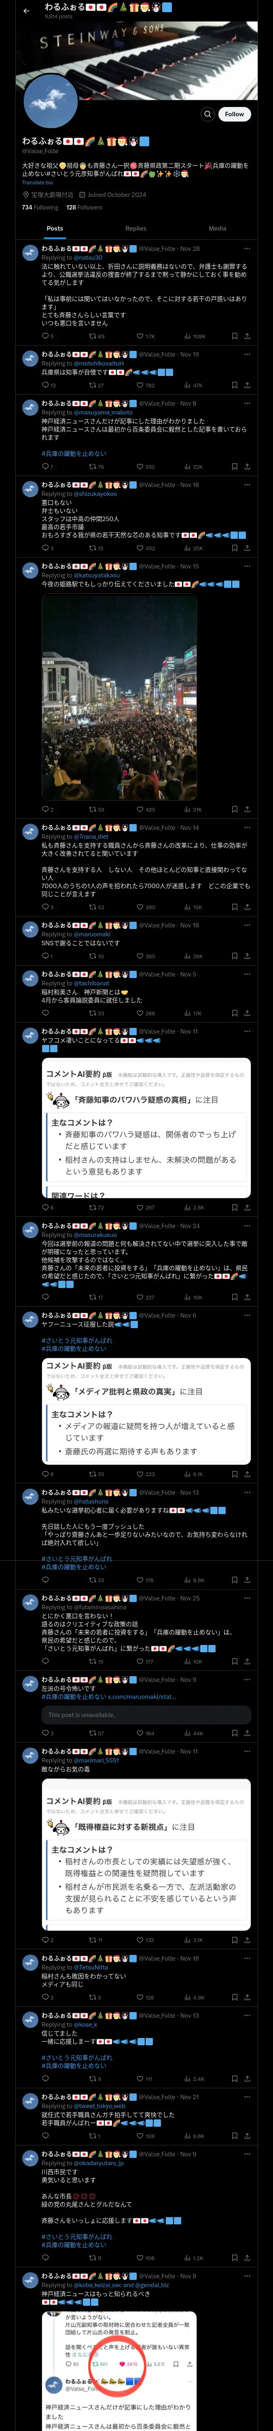Bookmark the Nov 16 reply to @shizukayokoo
Viewport: 273px width, 2431px height.
(233, 547)
